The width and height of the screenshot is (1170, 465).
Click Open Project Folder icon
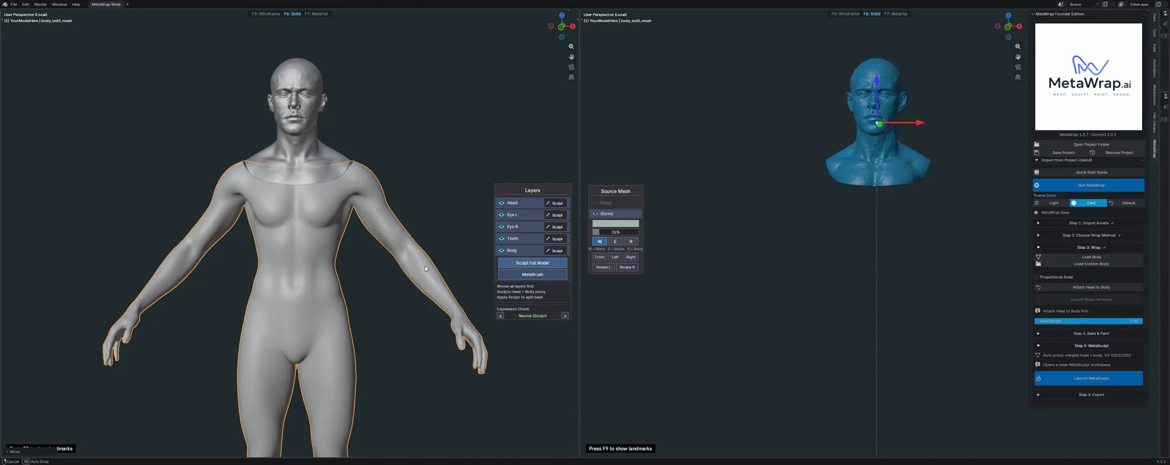[x=1037, y=144]
